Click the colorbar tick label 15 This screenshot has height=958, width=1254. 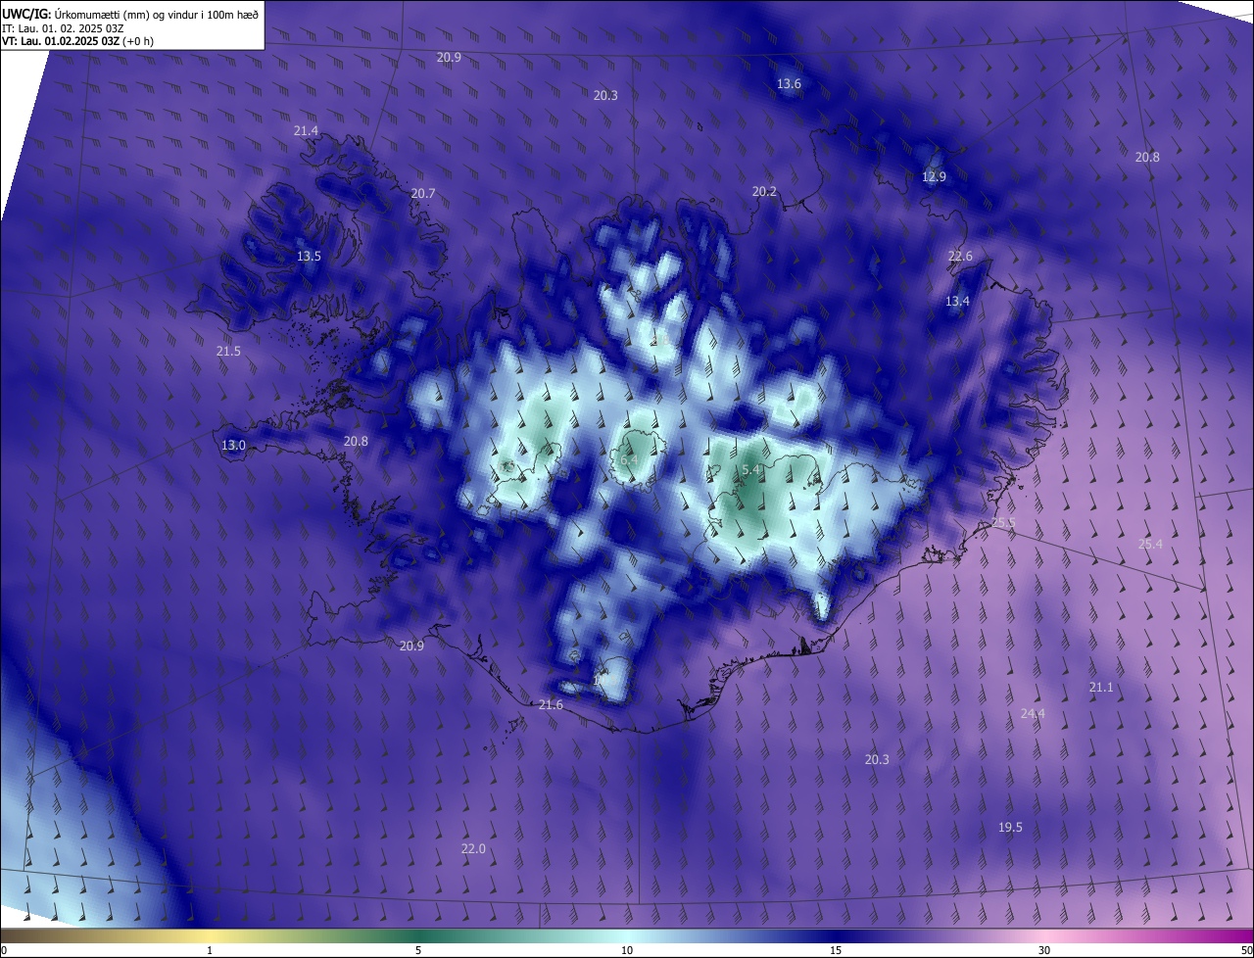(x=836, y=950)
